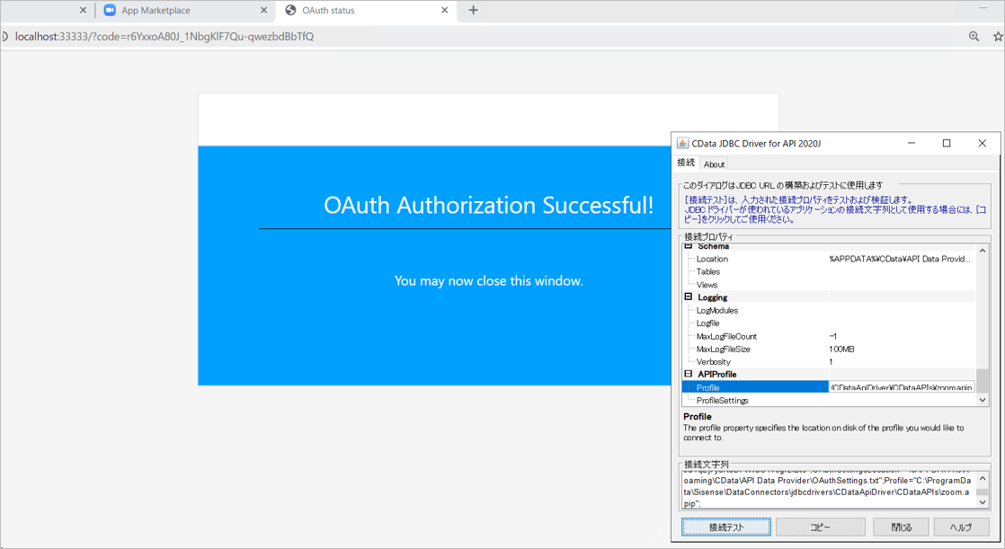
Task: Close the App Marketplace browser tab
Action: 264,10
